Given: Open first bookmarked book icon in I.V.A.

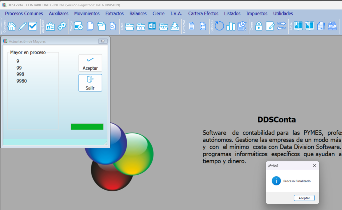Looking at the screenshot, I should click(298, 26).
